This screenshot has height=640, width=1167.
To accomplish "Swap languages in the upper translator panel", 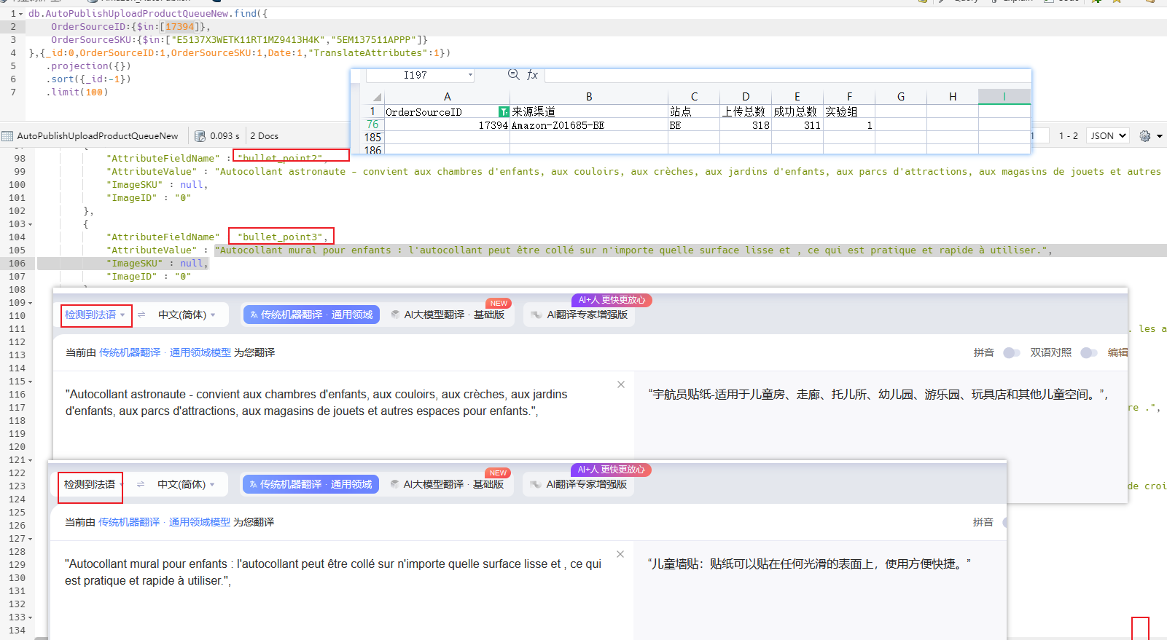I will 141,315.
